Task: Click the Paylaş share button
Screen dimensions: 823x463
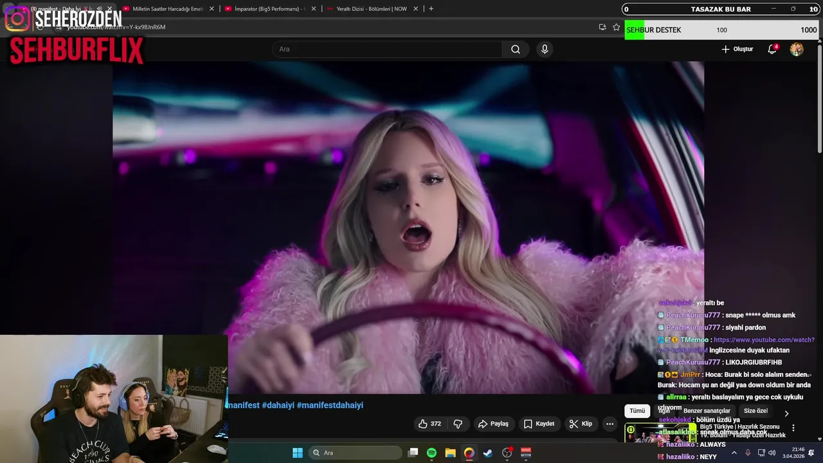Action: coord(493,424)
